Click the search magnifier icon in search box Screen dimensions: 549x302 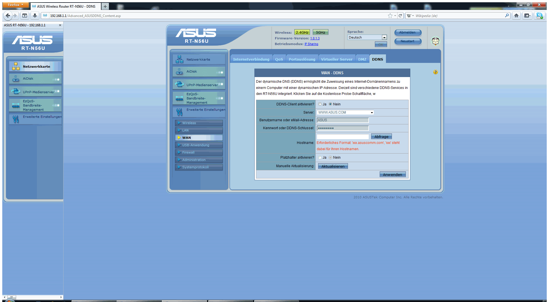point(507,16)
